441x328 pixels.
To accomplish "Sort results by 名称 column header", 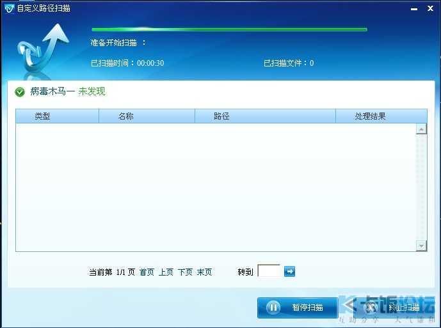I will [126, 116].
